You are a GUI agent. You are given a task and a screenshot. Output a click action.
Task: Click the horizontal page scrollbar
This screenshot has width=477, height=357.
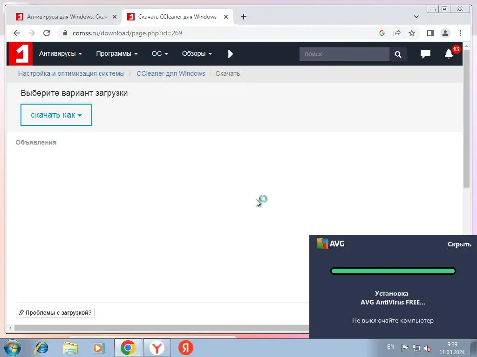[x=161, y=328]
